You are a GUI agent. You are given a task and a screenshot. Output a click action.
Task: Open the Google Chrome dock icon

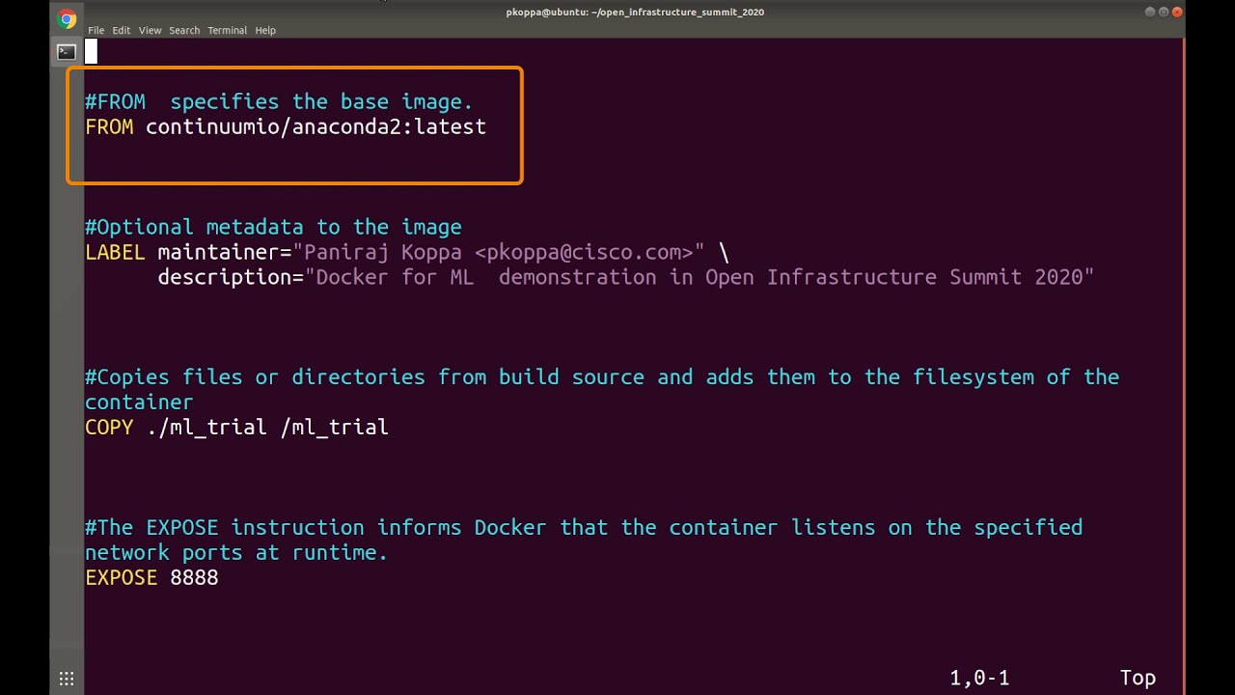click(67, 19)
